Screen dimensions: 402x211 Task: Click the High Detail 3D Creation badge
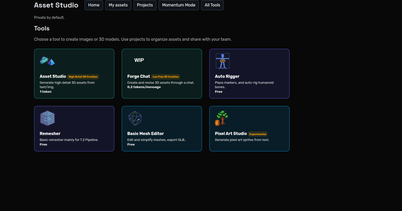pyautogui.click(x=83, y=77)
